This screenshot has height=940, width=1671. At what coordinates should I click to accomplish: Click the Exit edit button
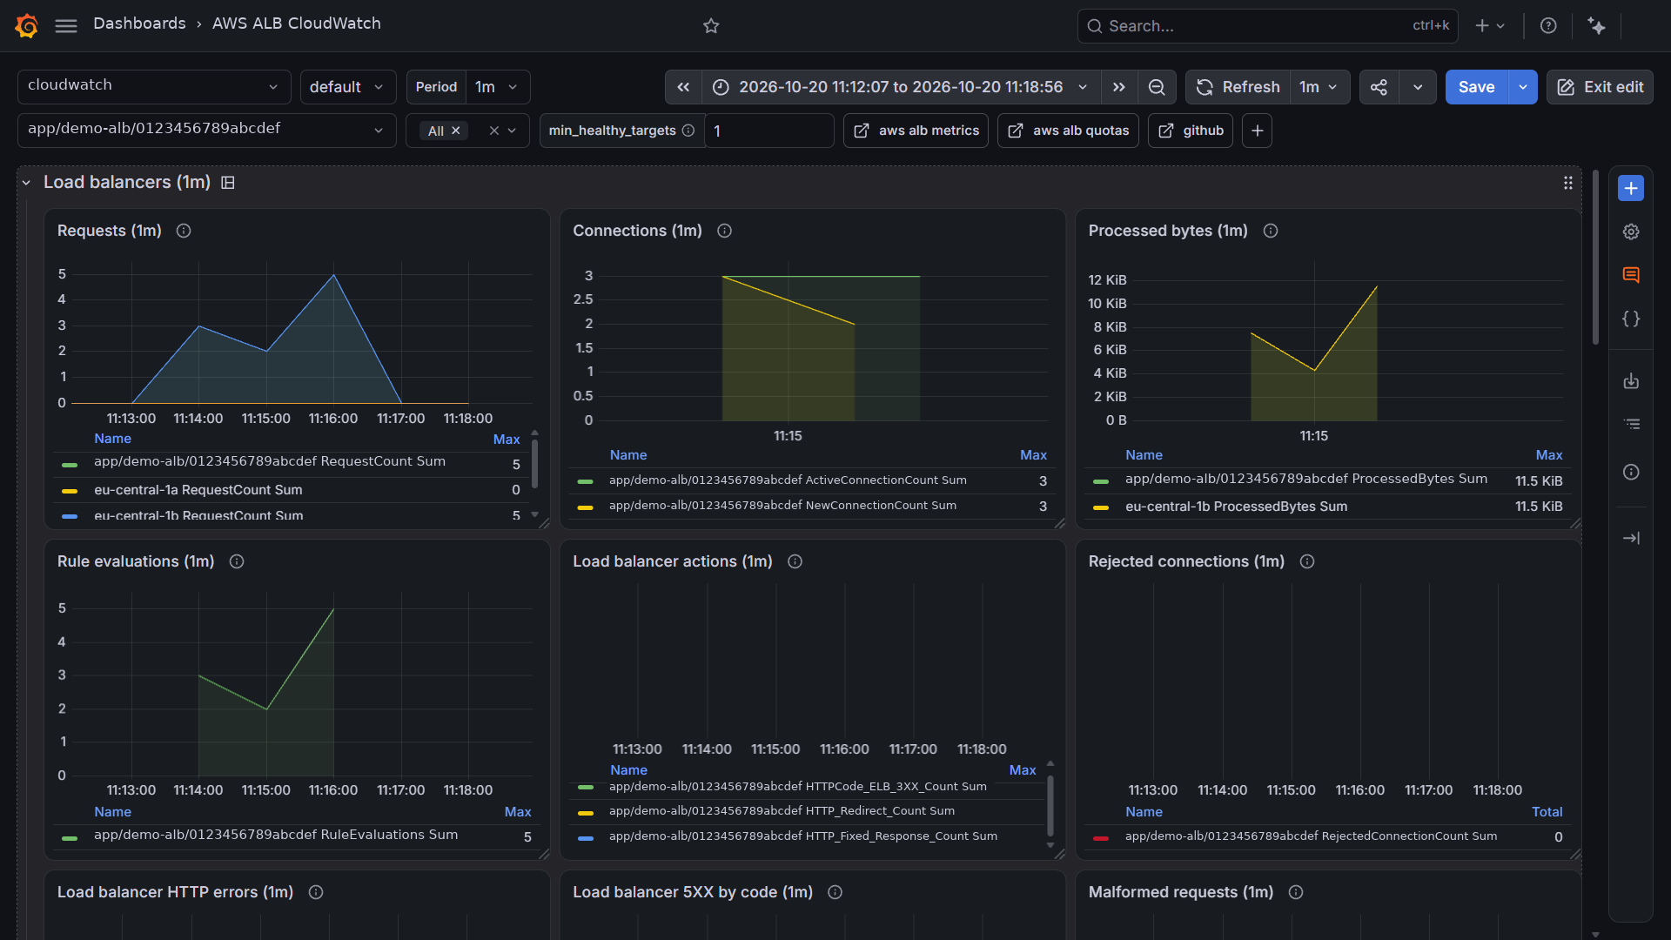[1600, 87]
